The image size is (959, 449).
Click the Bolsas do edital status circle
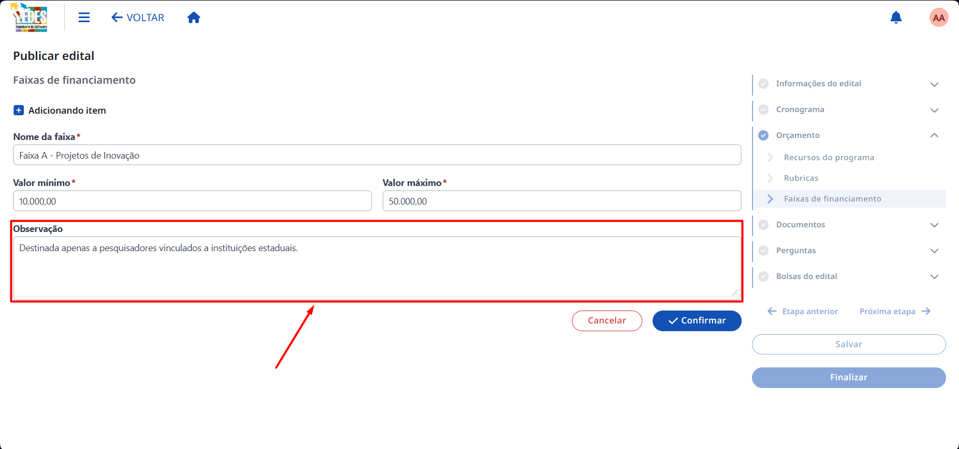763,276
